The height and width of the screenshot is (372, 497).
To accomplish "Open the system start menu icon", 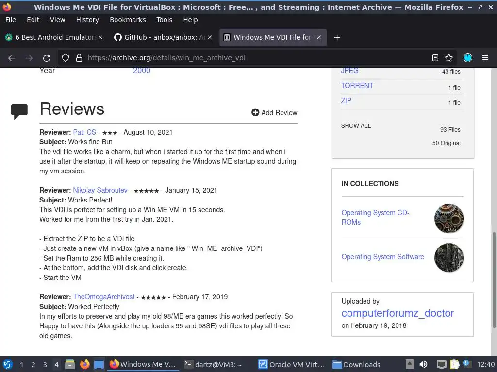I will click(8, 364).
